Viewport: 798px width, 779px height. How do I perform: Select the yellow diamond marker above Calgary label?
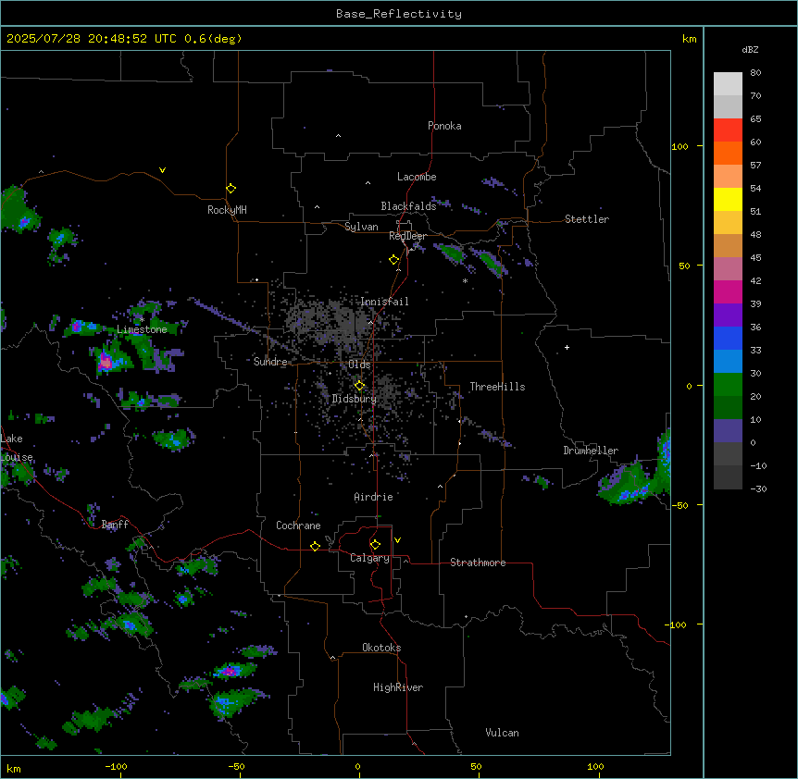375,545
